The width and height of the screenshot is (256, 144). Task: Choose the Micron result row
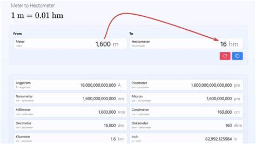186,98
